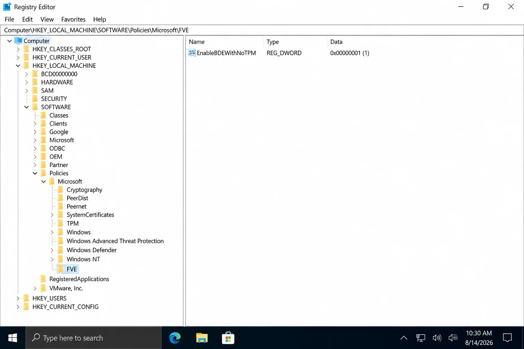Show hidden system tray icons

click(404, 338)
